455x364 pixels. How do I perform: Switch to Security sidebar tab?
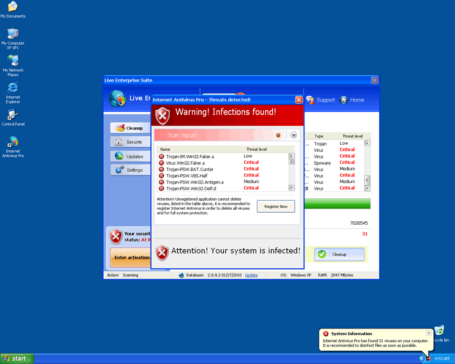coord(130,142)
